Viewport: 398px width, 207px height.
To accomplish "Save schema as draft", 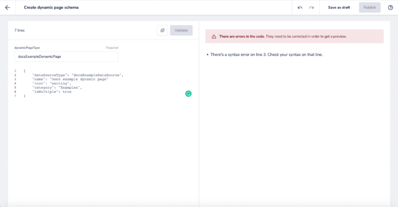I will (339, 7).
